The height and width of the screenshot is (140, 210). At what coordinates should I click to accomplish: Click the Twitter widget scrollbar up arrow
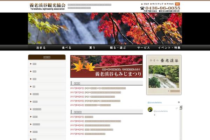point(181,107)
